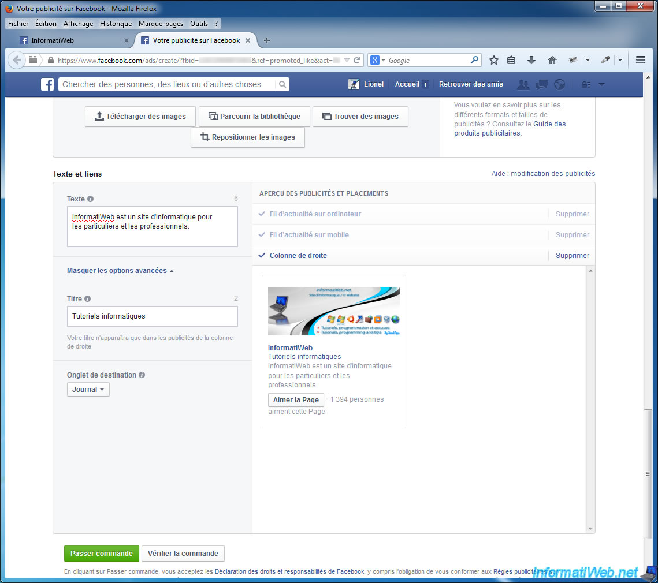Open the address bar history dropdown arrow
The height and width of the screenshot is (583, 658).
(347, 61)
